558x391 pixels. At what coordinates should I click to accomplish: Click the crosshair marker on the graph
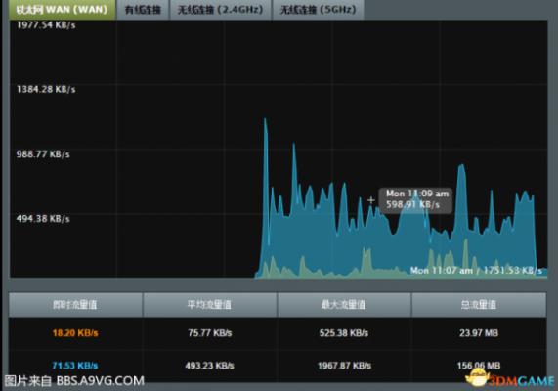pos(370,200)
